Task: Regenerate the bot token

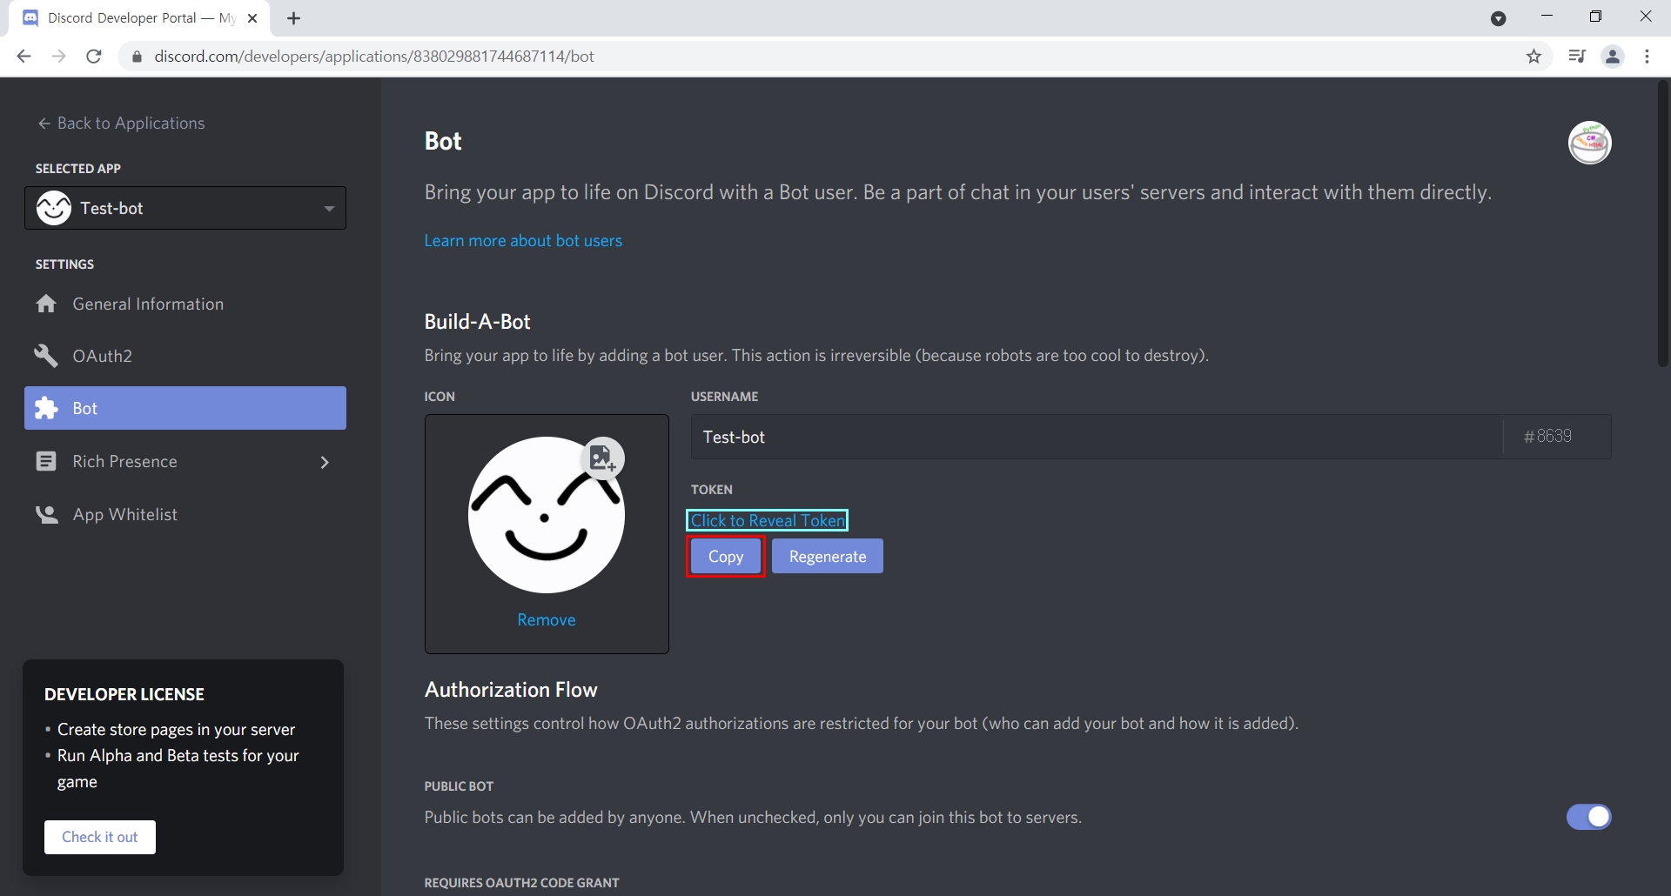Action: (x=827, y=557)
